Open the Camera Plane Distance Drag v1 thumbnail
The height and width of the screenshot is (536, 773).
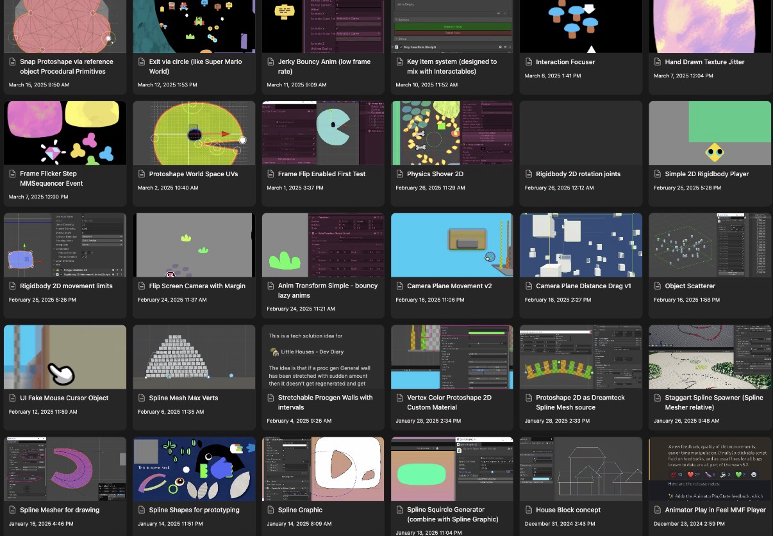[x=581, y=245]
